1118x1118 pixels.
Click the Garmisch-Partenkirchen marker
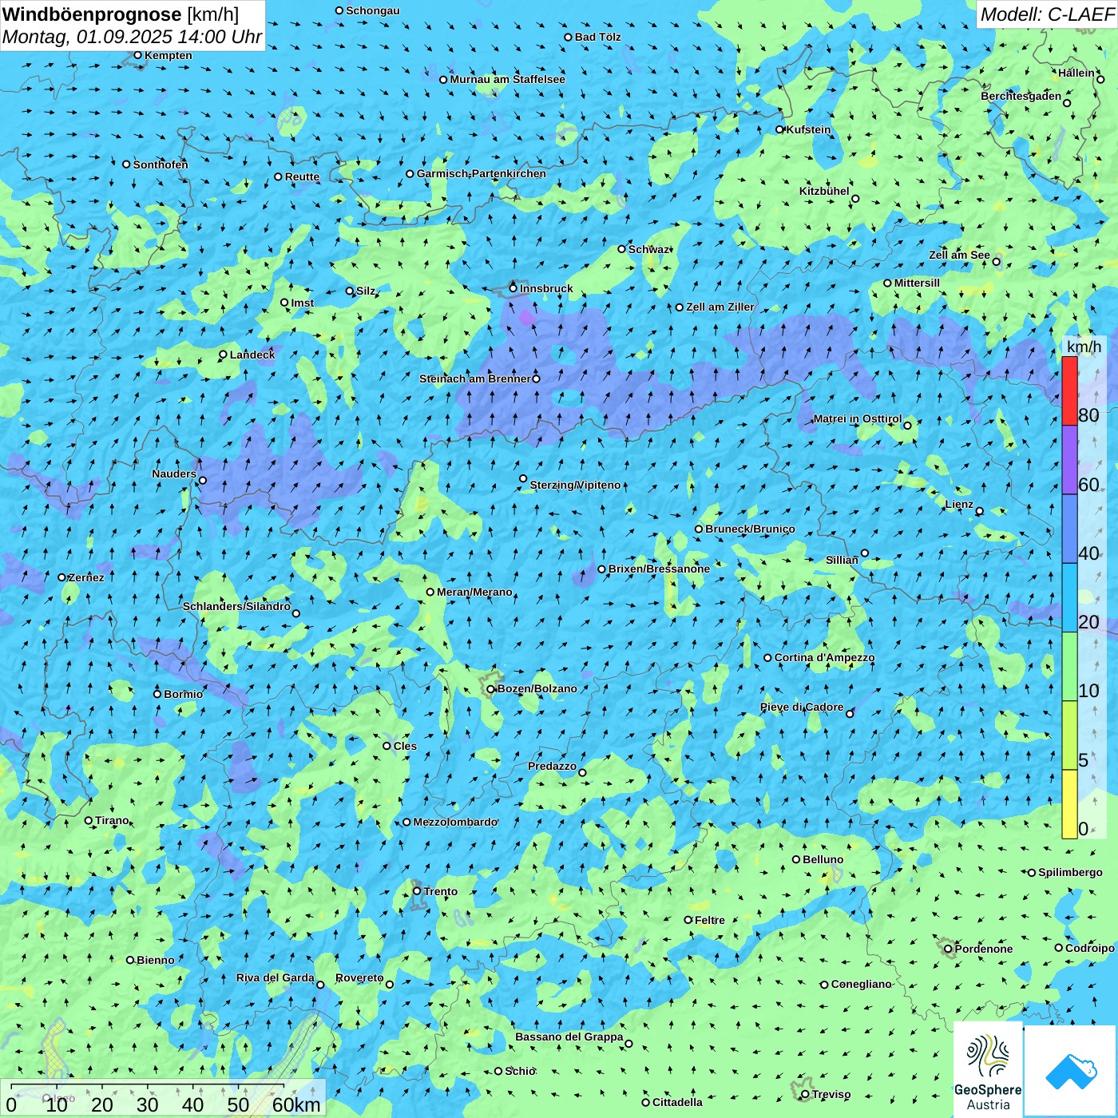[x=410, y=173]
